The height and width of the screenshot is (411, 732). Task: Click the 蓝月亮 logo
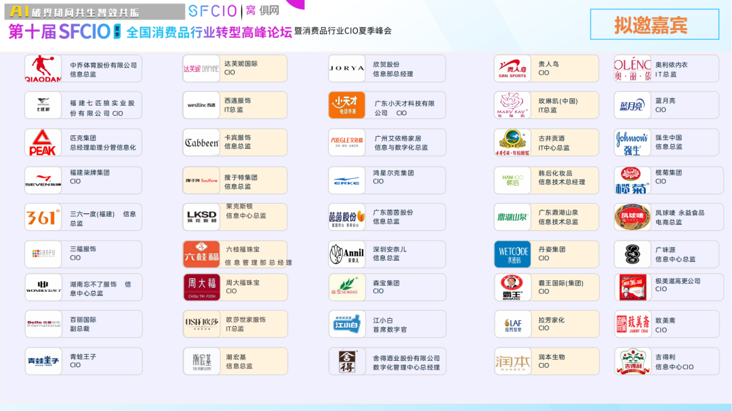(x=632, y=105)
